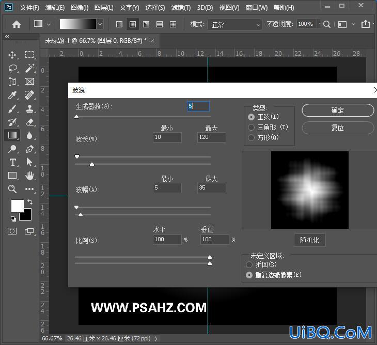Choose angle gradient style
Viewport: 377px width, 345px height.
[x=146, y=24]
